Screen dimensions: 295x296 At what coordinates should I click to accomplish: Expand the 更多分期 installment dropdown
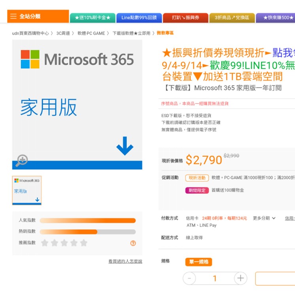click(x=264, y=218)
